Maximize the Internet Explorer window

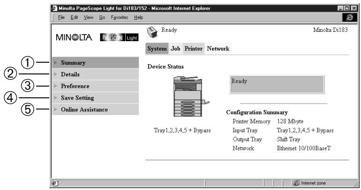347,8
